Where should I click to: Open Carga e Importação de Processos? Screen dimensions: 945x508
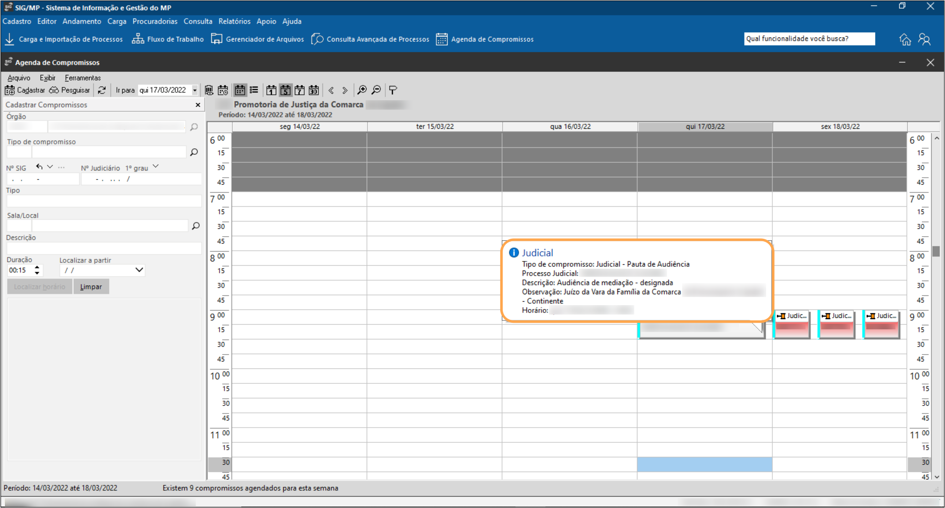[x=64, y=39]
